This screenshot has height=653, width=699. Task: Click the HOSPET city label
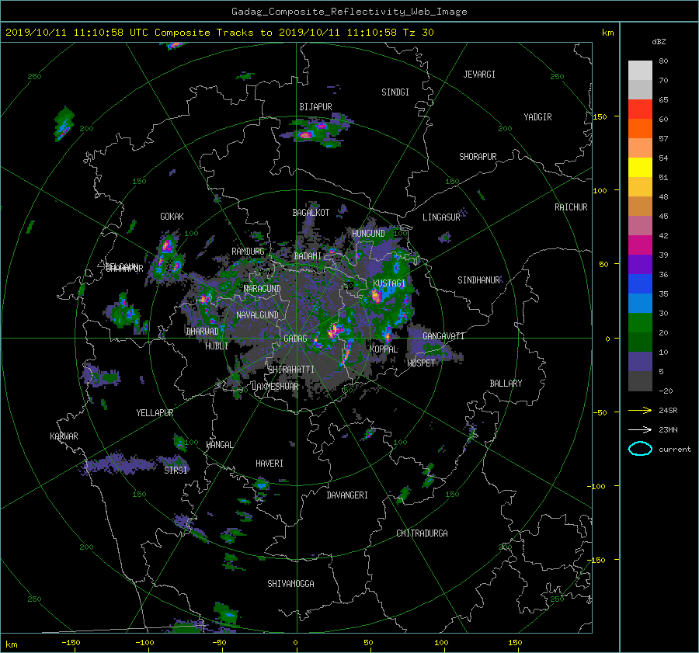pos(421,363)
